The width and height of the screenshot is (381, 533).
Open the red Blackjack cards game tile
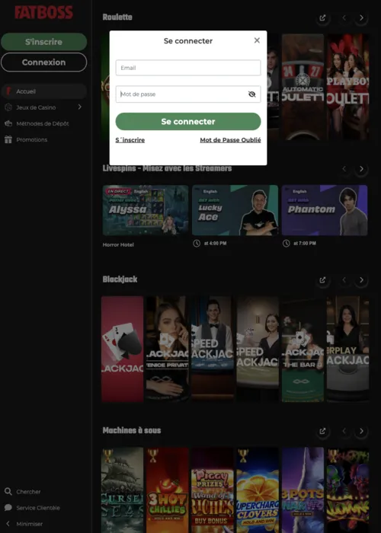(122, 349)
